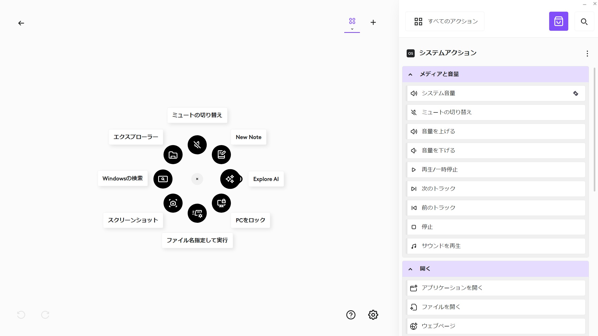Click the search magnifier icon
The height and width of the screenshot is (336, 598).
[x=584, y=21]
